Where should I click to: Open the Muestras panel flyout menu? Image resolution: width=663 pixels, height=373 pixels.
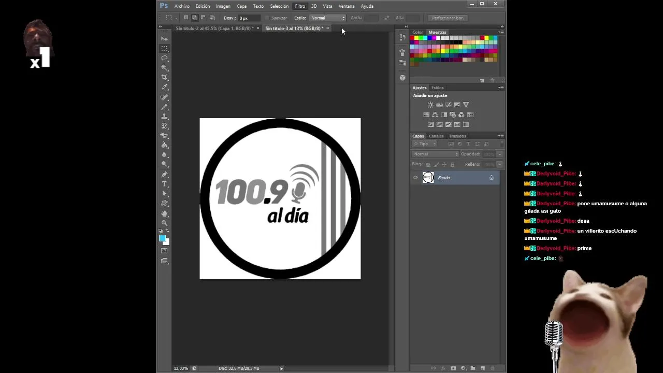(500, 32)
